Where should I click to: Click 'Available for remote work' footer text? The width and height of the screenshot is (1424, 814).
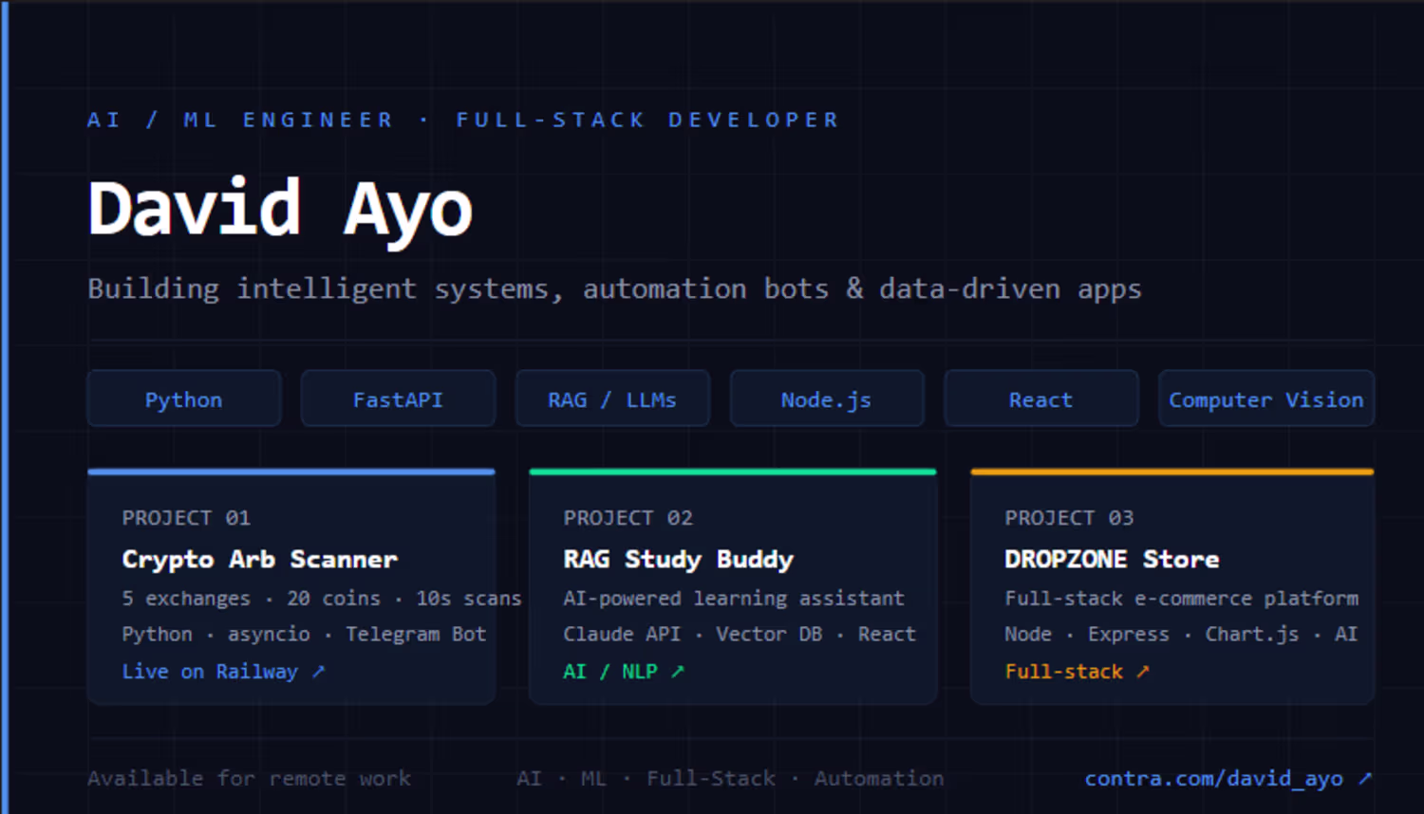click(x=249, y=779)
